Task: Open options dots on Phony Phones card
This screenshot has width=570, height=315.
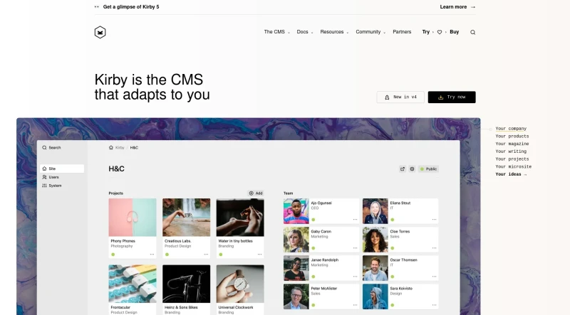Action: point(152,255)
